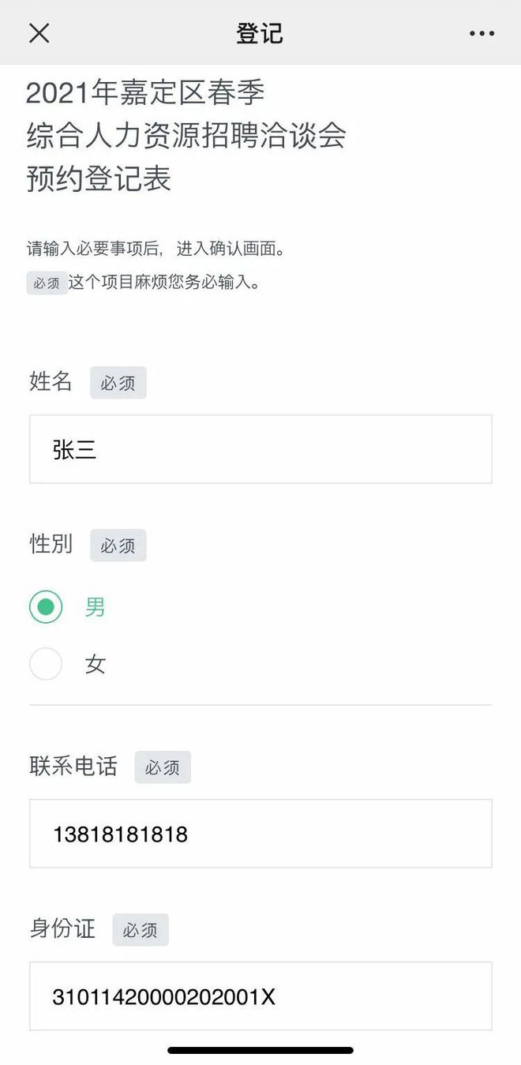Focus the 联系电话 phone number field
The image size is (521, 1065).
point(260,834)
